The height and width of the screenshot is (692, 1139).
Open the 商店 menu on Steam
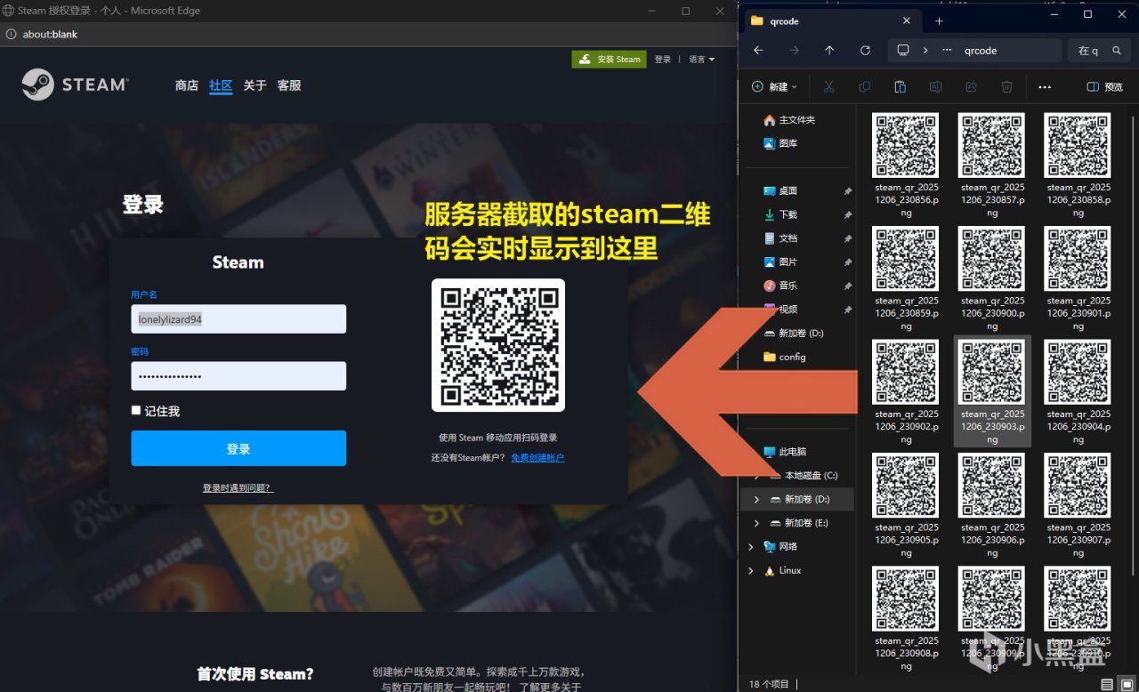(187, 85)
